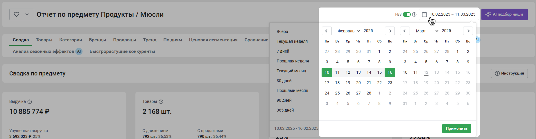Switch to the Товары tab
The image size is (536, 139).
click(x=44, y=40)
